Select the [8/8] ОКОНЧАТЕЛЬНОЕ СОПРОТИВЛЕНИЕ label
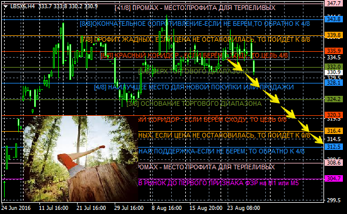The height and width of the screenshot is (214, 347). [x=195, y=24]
